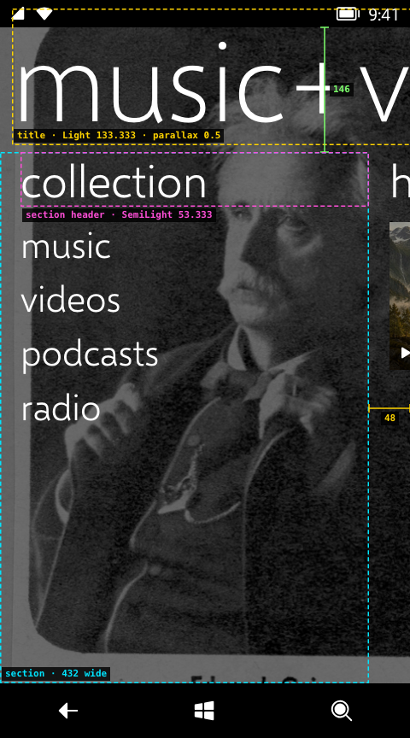
Task: Open the videos collection item
Action: tap(71, 301)
